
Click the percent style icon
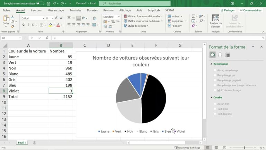pyautogui.click(x=113, y=22)
